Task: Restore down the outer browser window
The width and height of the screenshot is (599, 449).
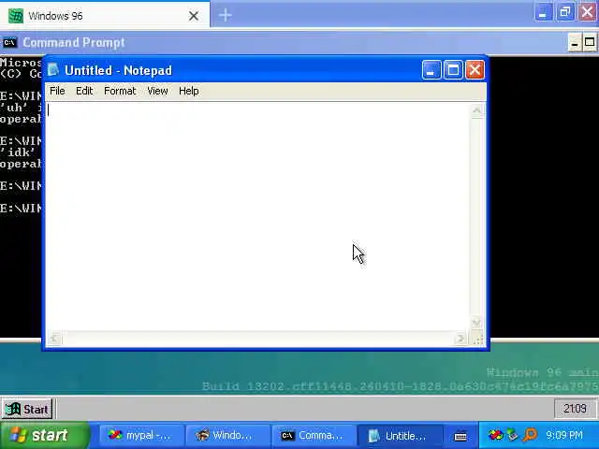Action: [565, 12]
